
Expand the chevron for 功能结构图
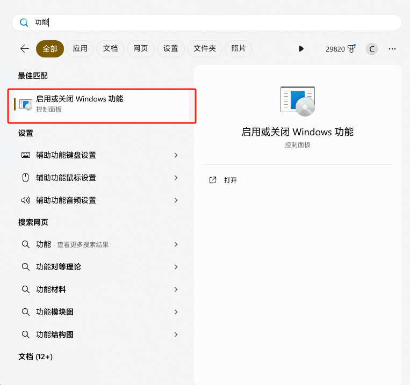176,335
